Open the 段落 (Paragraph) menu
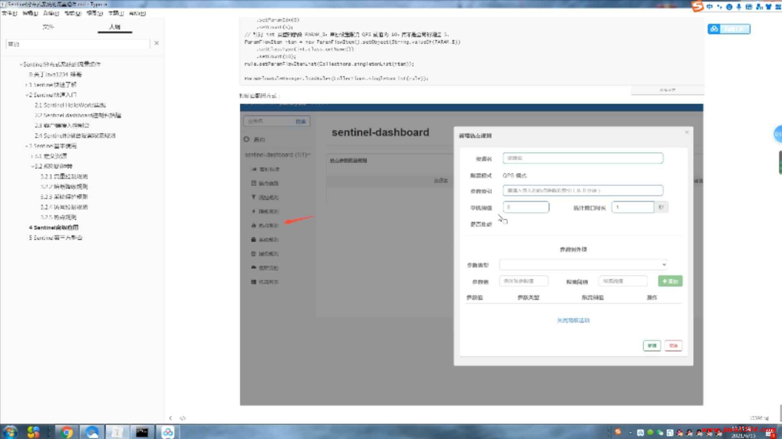This screenshot has height=439, width=782. tap(51, 13)
